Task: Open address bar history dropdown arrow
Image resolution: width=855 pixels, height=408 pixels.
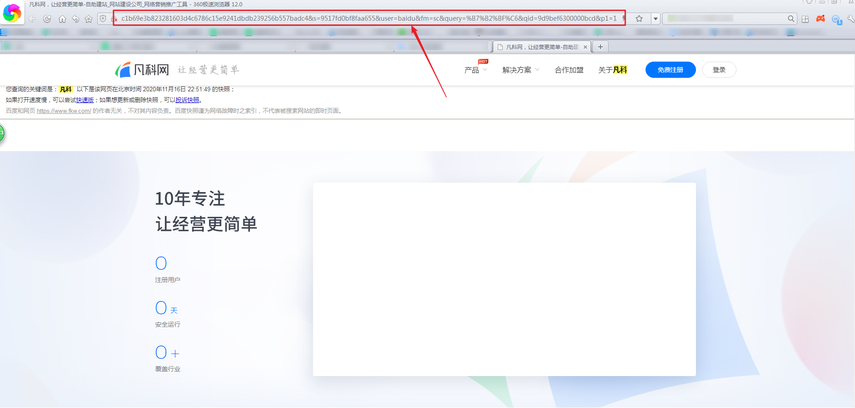Action: [x=655, y=19]
